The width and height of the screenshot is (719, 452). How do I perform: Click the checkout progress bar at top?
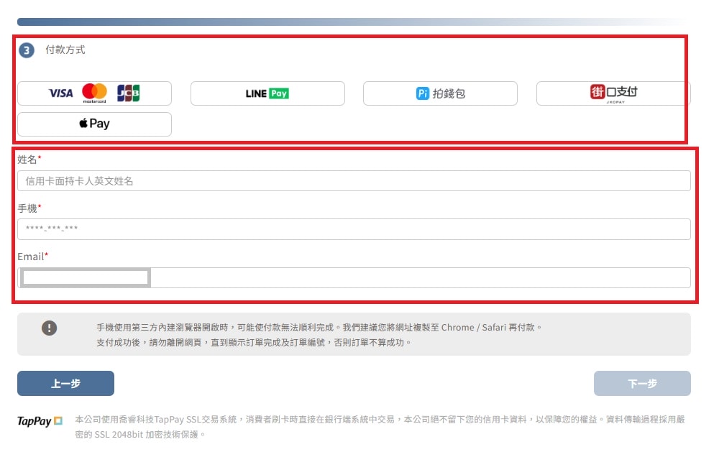coord(352,22)
